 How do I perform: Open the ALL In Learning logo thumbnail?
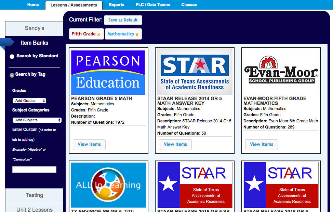point(108,185)
